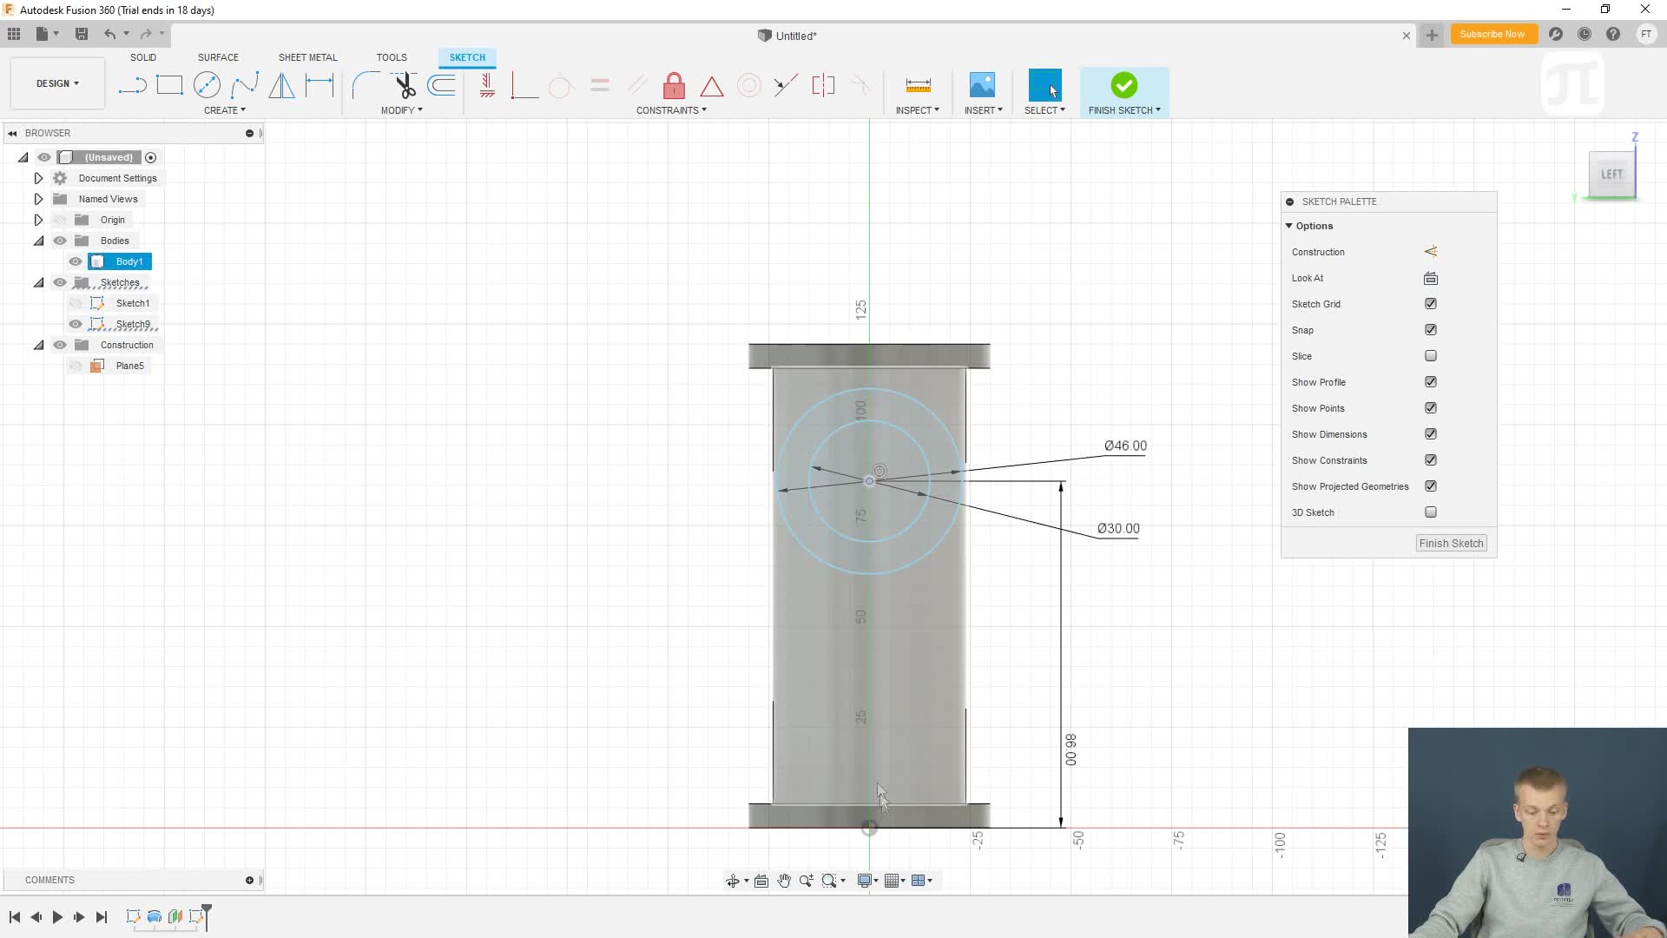Apply the Parallel constraint
This screenshot has height=938, width=1667.
click(637, 85)
